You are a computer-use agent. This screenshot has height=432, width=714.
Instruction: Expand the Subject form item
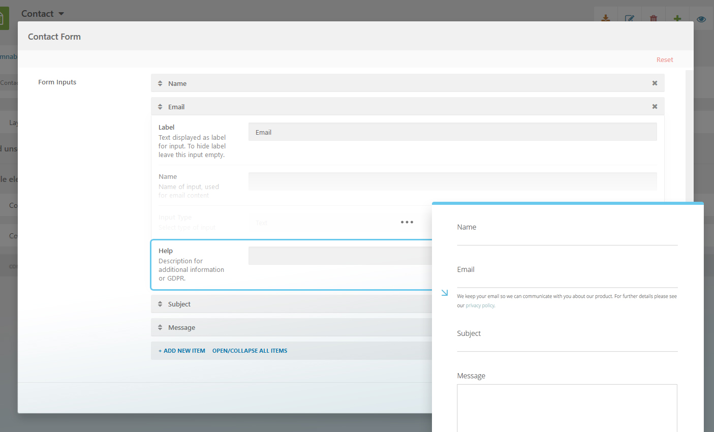(179, 304)
